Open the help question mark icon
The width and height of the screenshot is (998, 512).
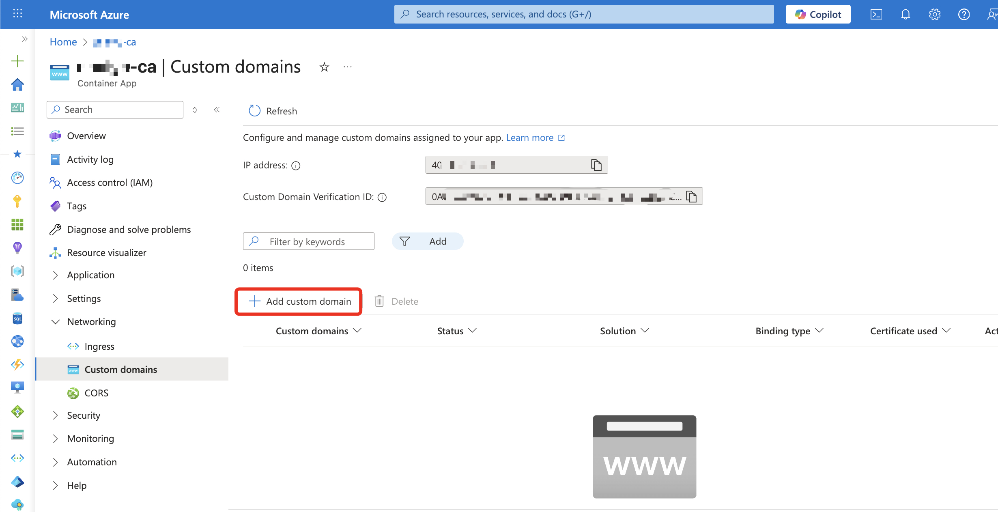964,15
